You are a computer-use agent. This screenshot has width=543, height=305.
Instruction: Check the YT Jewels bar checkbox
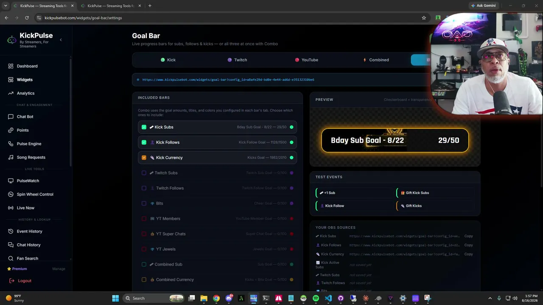tap(144, 249)
